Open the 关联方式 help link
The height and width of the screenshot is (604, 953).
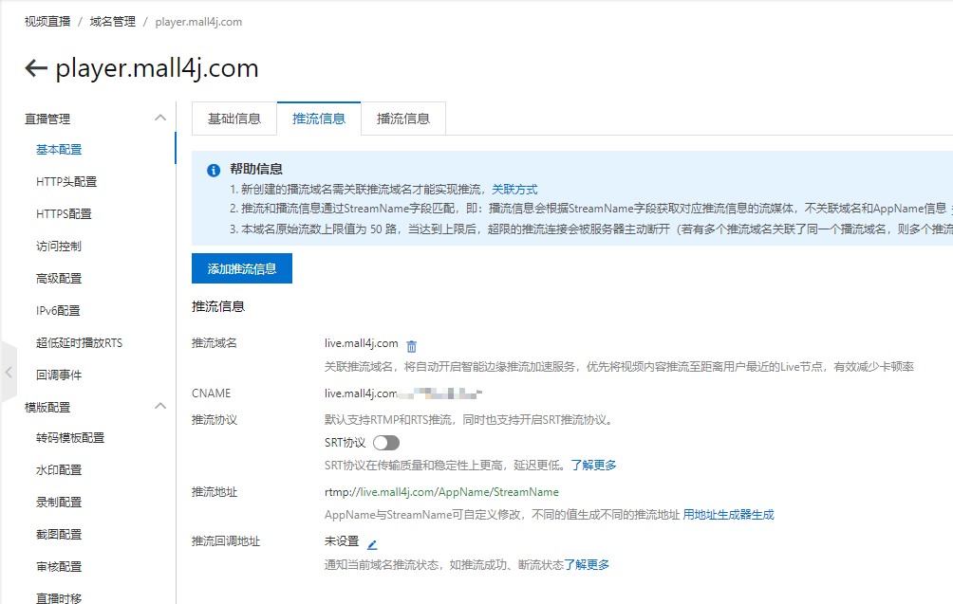pos(514,190)
